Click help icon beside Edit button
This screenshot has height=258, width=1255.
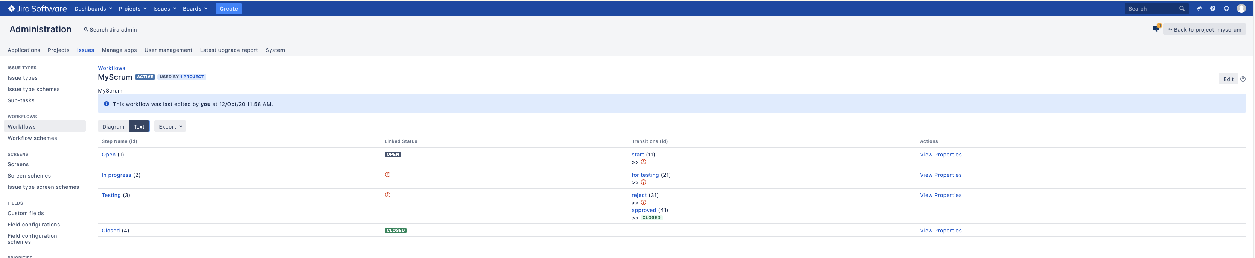1243,79
